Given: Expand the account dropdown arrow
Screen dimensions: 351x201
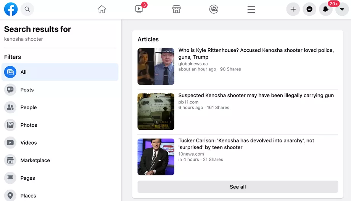Looking at the screenshot, I should tap(342, 9).
